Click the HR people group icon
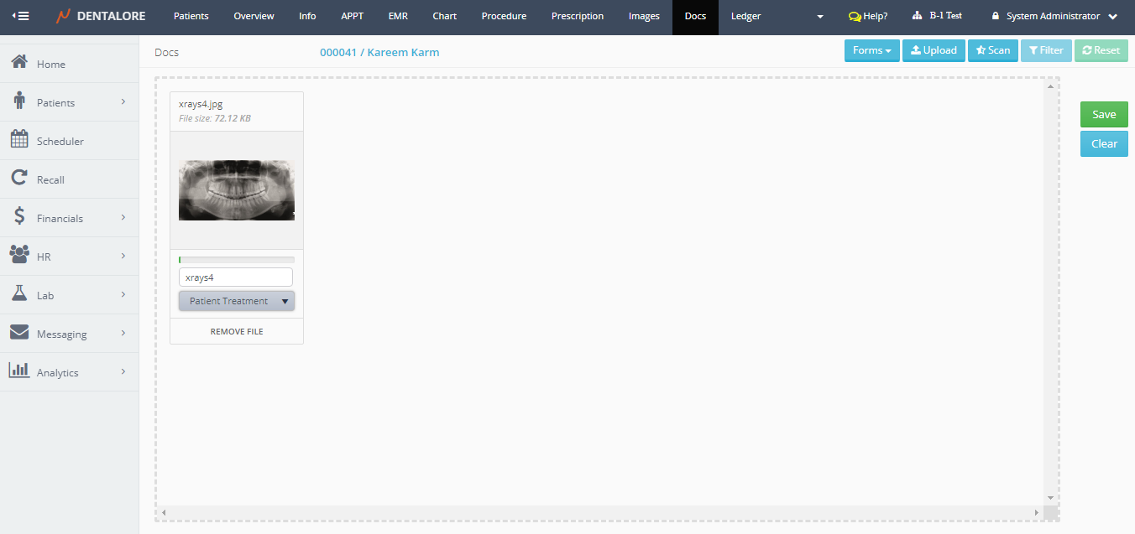Viewport: 1135px width, 534px height. click(19, 256)
